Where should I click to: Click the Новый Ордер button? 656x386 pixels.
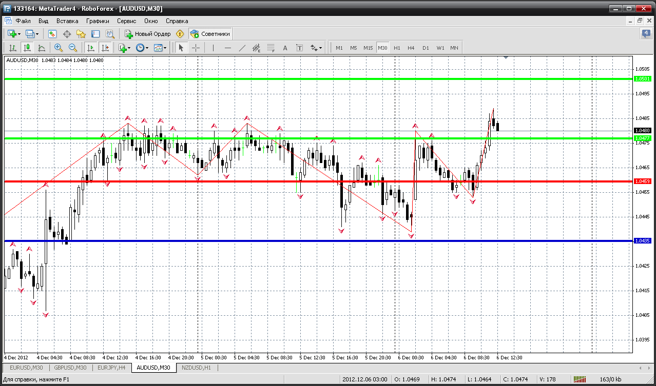click(x=147, y=34)
